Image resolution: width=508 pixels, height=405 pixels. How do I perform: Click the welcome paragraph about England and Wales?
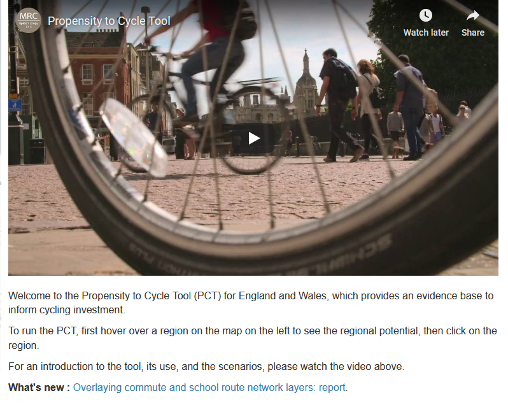point(251,302)
